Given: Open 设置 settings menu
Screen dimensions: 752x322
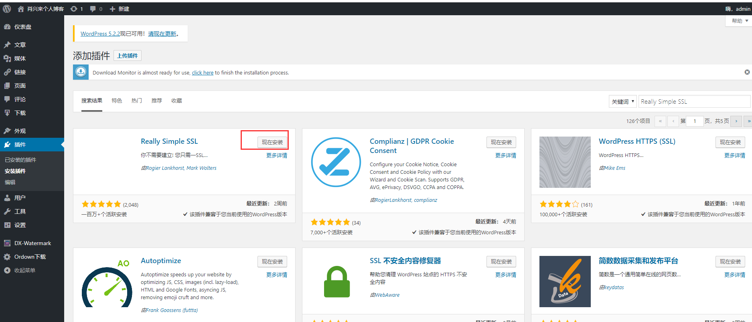Looking at the screenshot, I should (32, 225).
